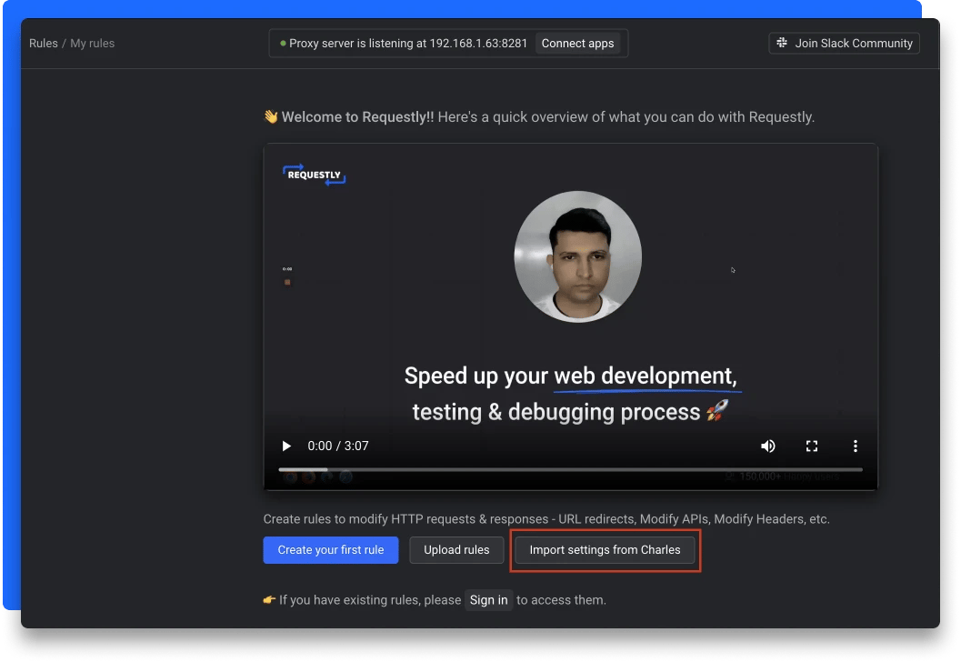Mute the video with speaker icon
This screenshot has height=662, width=961.
click(x=768, y=446)
